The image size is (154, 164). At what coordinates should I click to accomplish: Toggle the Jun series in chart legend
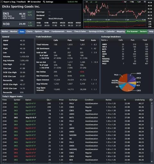click(139, 2)
